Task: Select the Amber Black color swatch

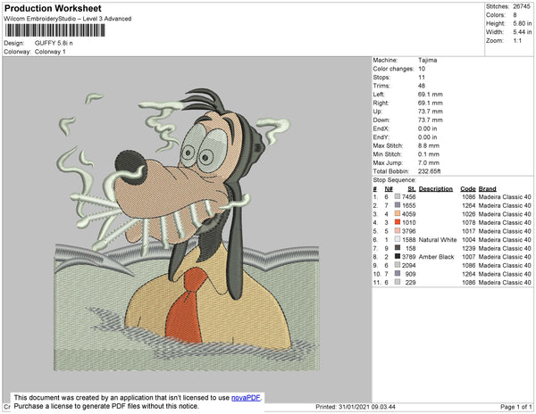Action: pos(398,256)
